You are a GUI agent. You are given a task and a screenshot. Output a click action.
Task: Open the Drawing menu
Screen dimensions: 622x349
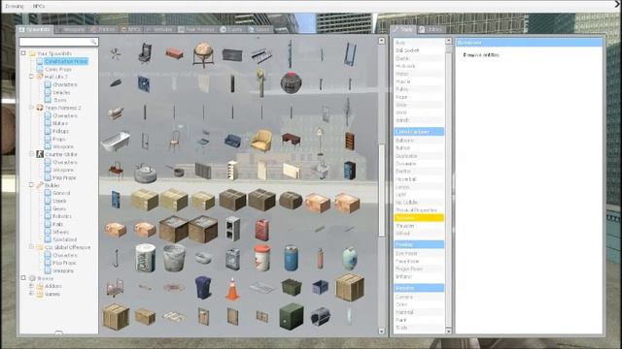(x=15, y=6)
